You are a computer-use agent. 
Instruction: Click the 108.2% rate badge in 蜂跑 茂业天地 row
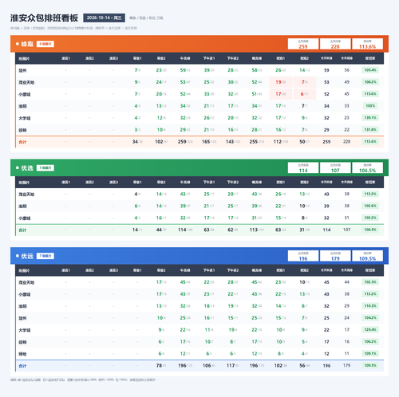370,82
